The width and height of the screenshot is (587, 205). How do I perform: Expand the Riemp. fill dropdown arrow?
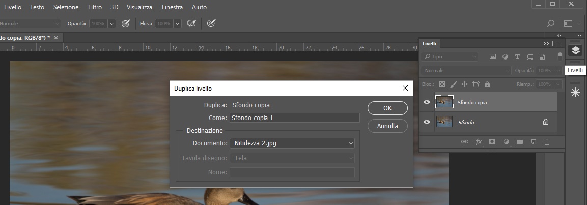558,84
